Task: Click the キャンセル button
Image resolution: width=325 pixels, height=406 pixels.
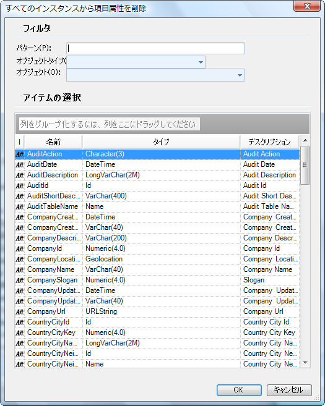Action: click(289, 390)
